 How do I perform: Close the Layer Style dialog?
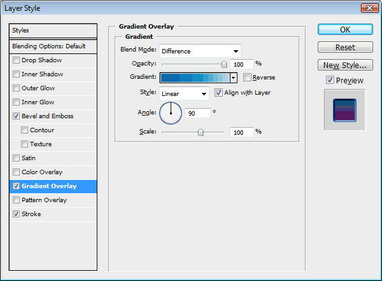pos(369,8)
